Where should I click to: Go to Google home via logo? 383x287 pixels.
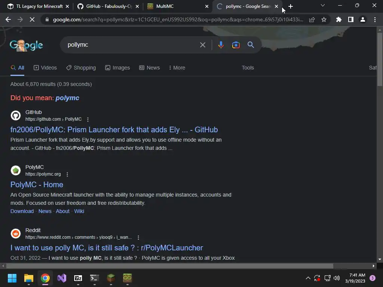(27, 45)
